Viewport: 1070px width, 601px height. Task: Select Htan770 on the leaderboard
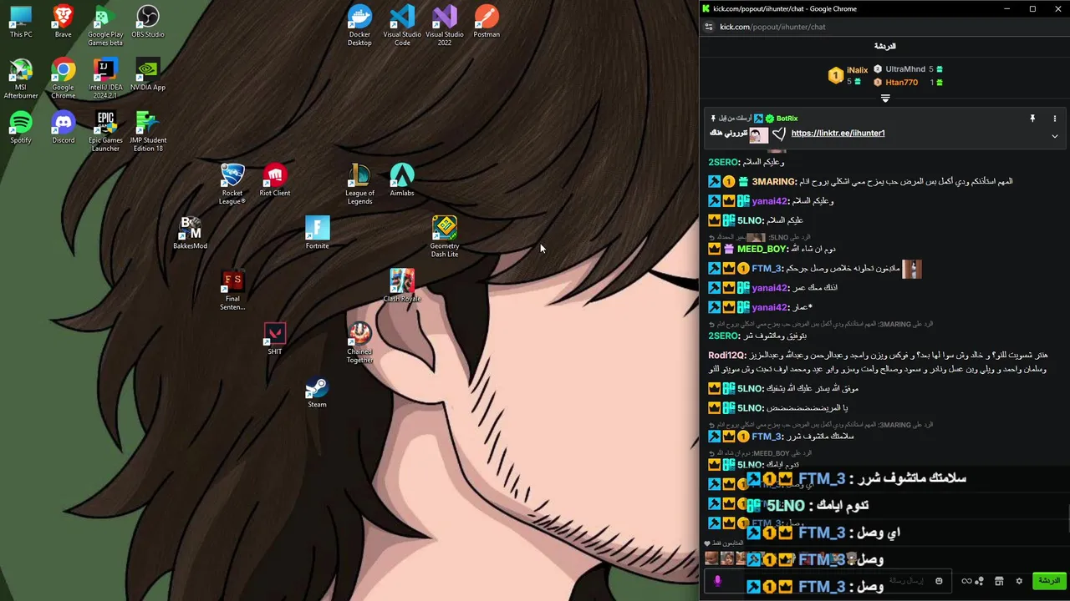(902, 83)
